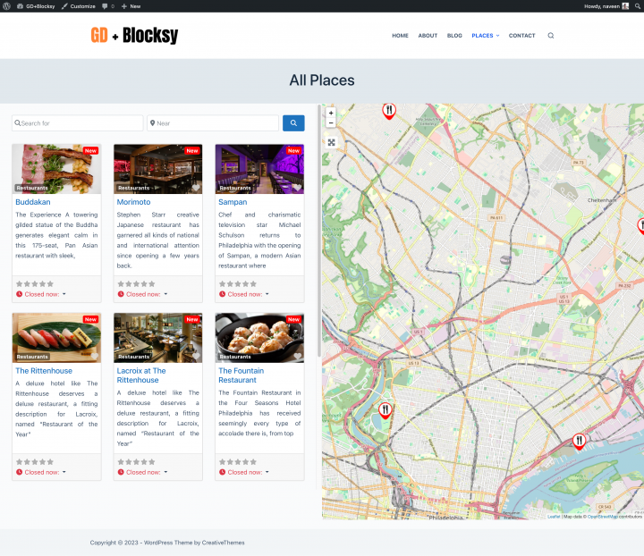Zoom out on the map

(331, 123)
